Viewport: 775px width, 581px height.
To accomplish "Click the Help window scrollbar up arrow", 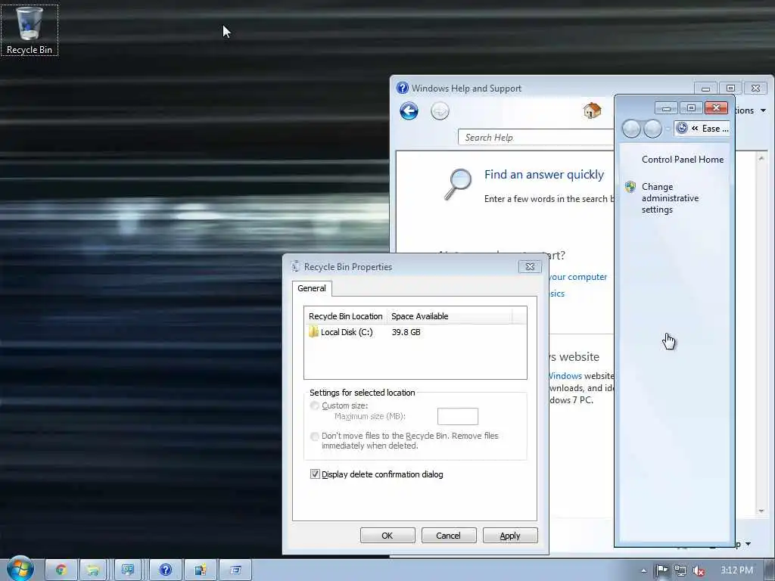I will [761, 158].
